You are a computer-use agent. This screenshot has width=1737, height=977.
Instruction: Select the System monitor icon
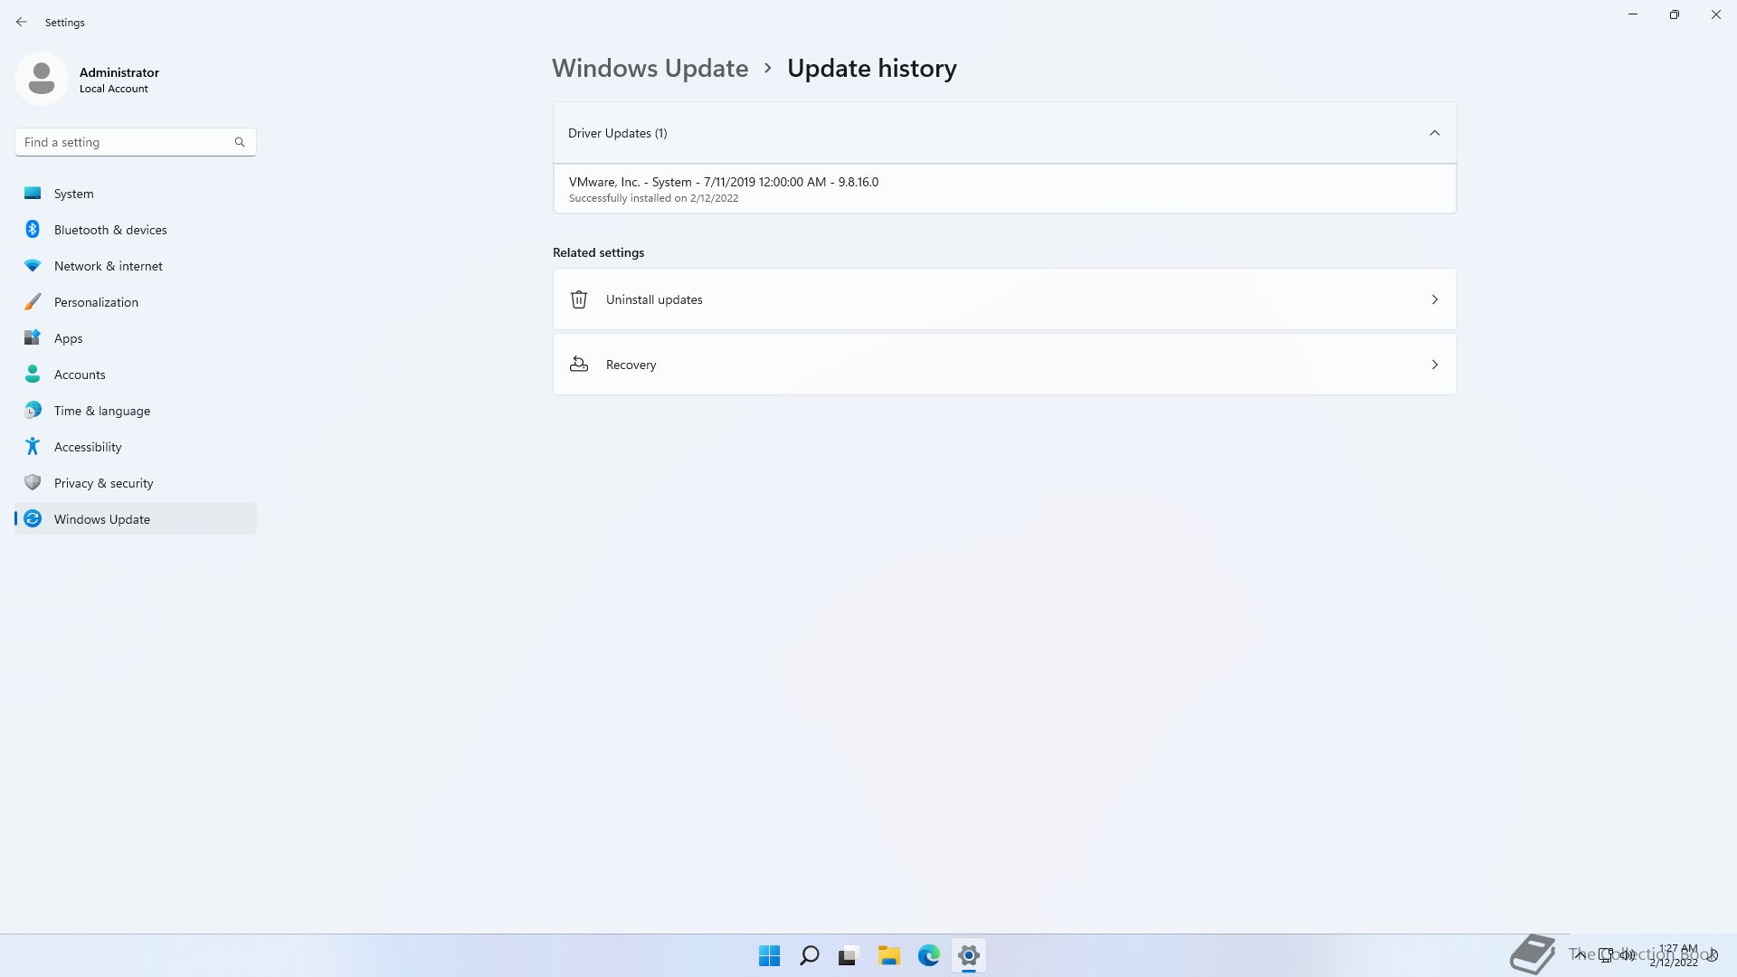pyautogui.click(x=33, y=193)
